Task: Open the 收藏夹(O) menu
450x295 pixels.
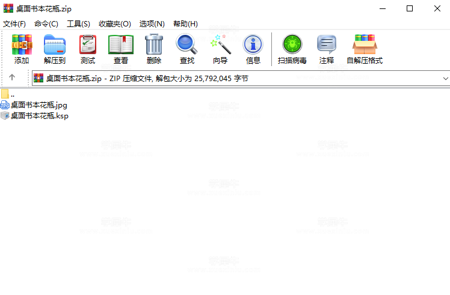Action: (x=115, y=24)
